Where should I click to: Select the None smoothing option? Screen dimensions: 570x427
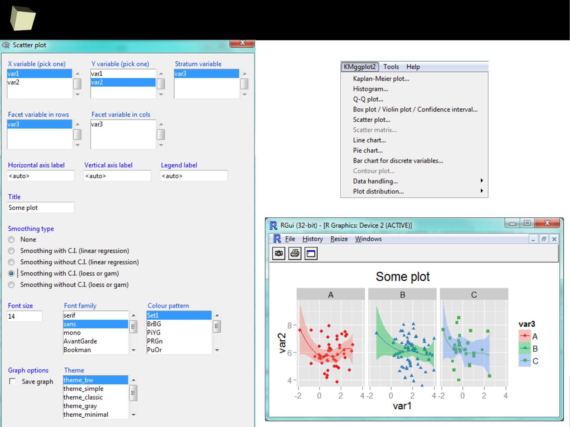click(11, 239)
